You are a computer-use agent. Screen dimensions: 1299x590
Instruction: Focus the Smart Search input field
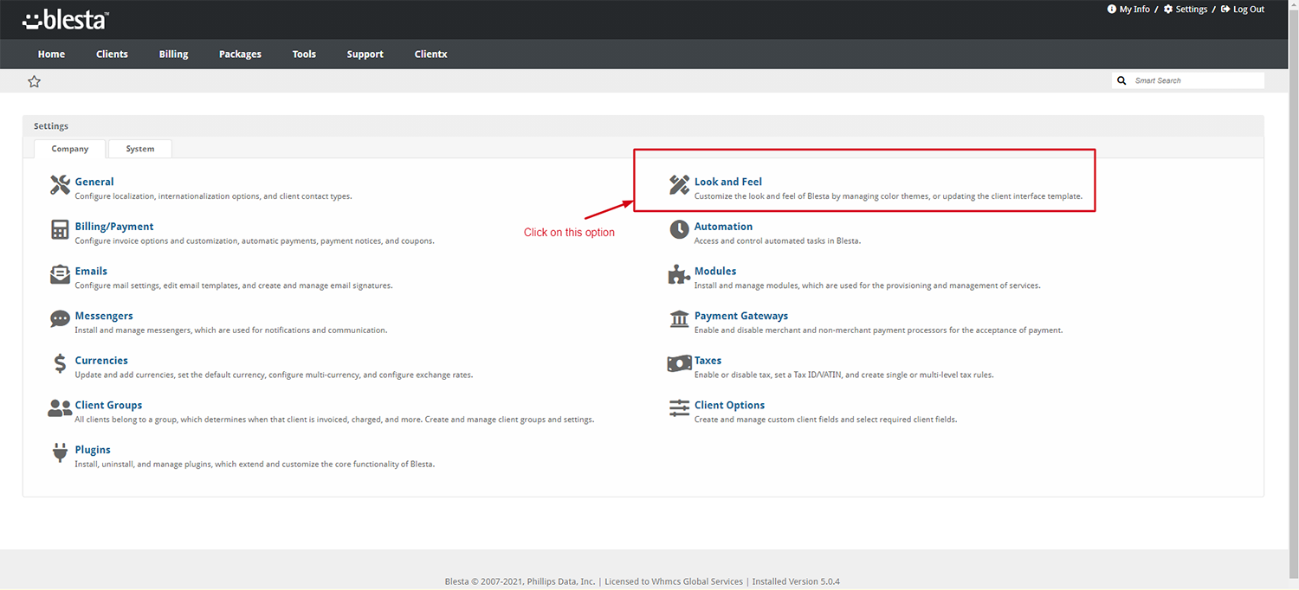tap(1188, 80)
